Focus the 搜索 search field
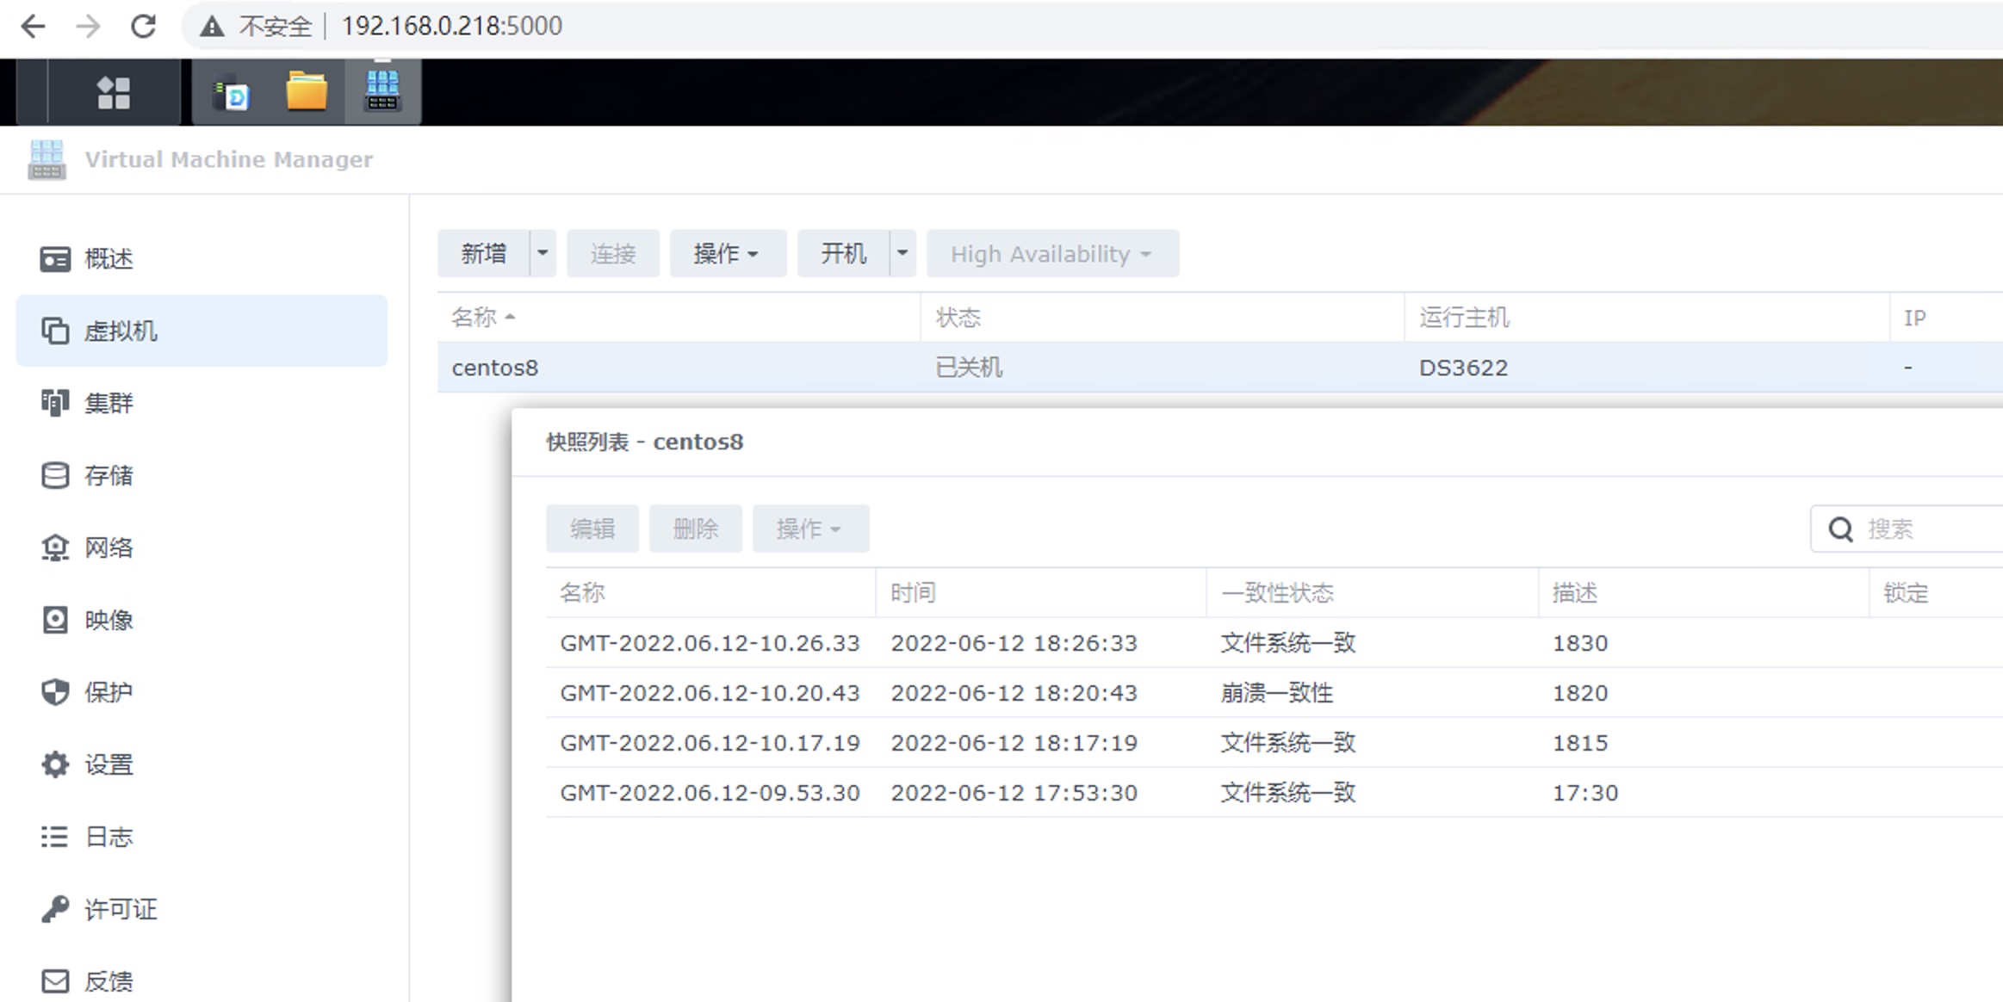This screenshot has width=2003, height=1002. point(1907,529)
